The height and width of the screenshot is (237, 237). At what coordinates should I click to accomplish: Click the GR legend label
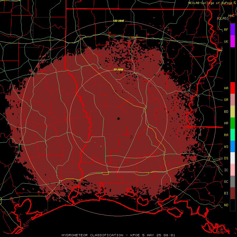(x=226, y=100)
